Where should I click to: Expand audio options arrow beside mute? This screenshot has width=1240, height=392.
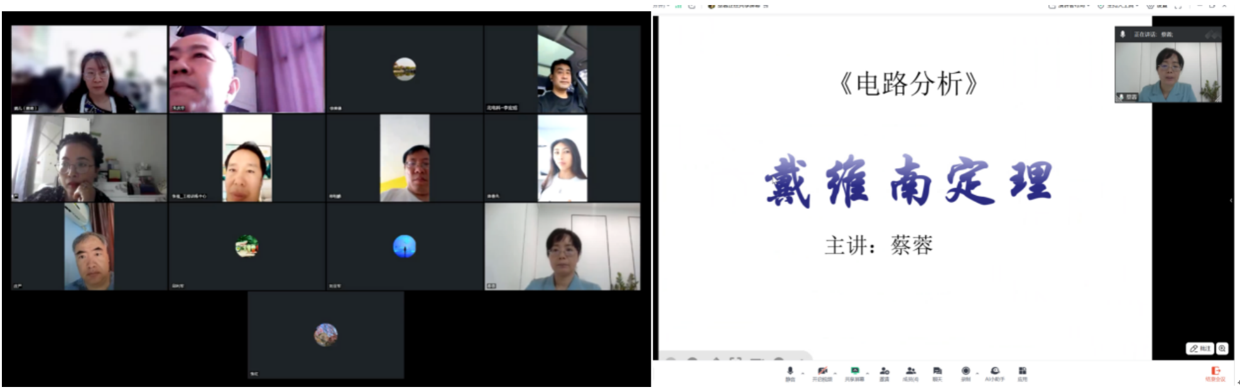click(x=803, y=373)
